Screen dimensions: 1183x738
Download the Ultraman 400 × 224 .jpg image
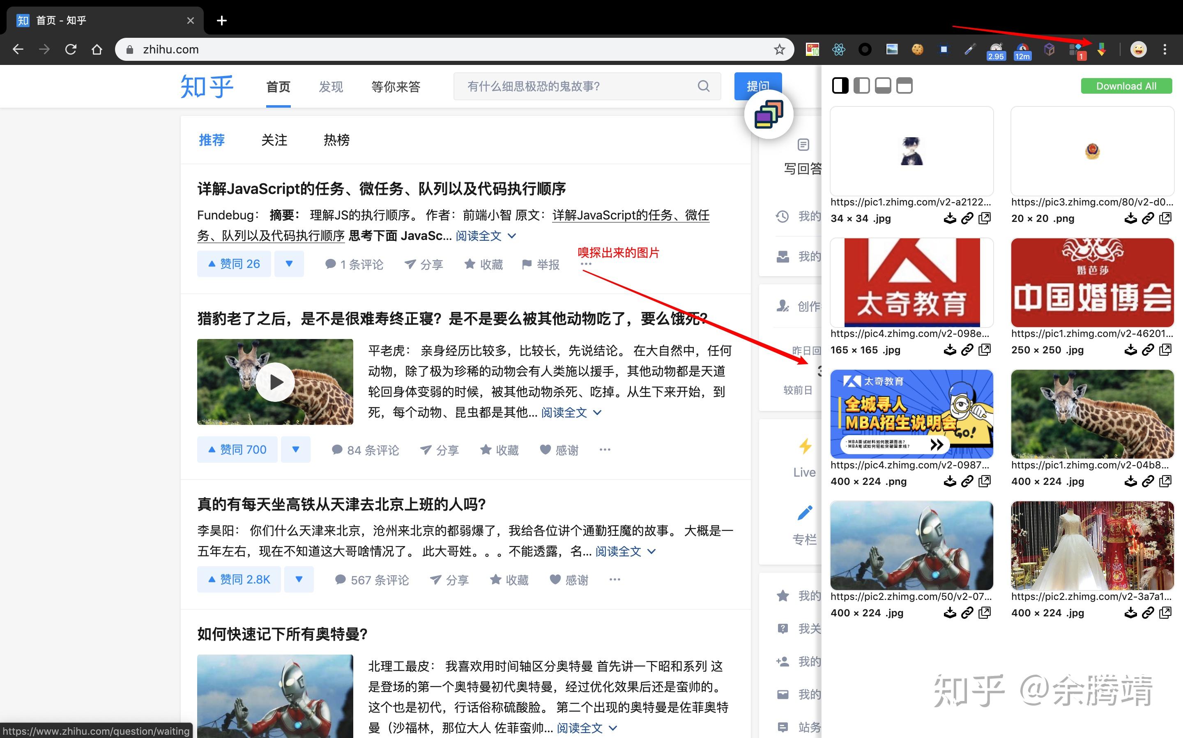[x=949, y=613]
